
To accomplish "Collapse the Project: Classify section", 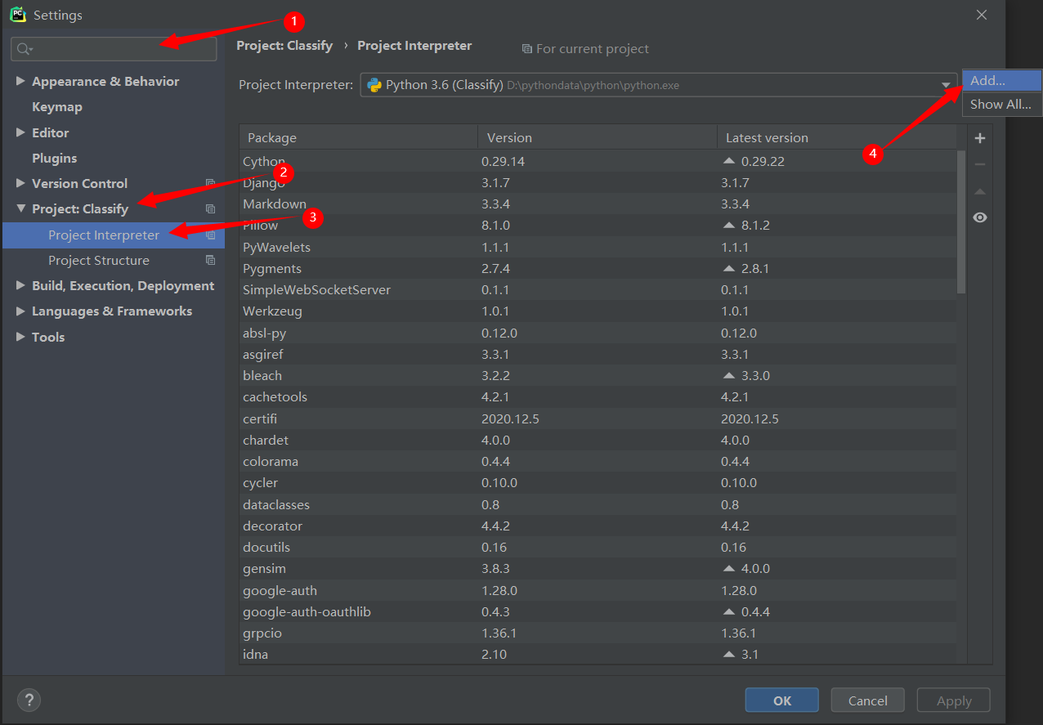I will pyautogui.click(x=20, y=208).
